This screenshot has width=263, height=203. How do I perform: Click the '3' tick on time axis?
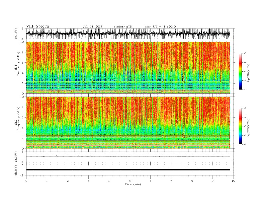click(x=88, y=181)
